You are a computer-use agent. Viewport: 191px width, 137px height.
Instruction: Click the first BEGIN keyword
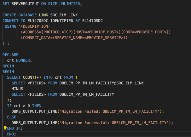[x=8, y=66]
